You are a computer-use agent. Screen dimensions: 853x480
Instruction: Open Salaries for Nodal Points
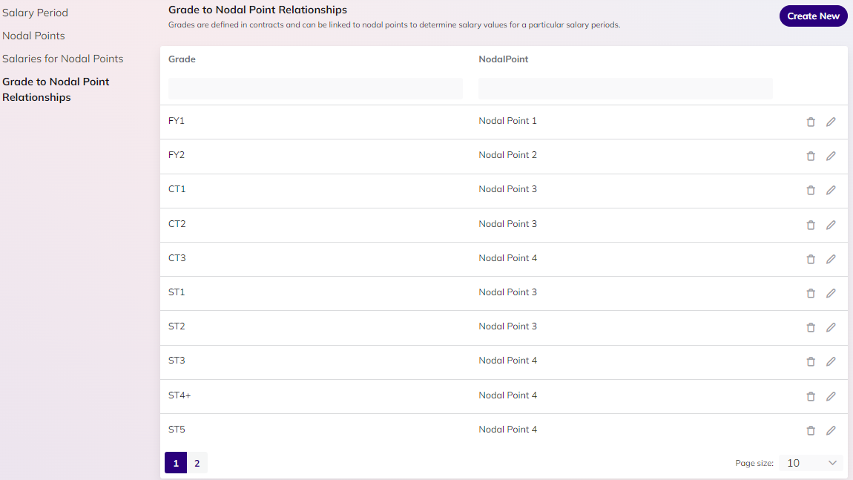[62, 58]
